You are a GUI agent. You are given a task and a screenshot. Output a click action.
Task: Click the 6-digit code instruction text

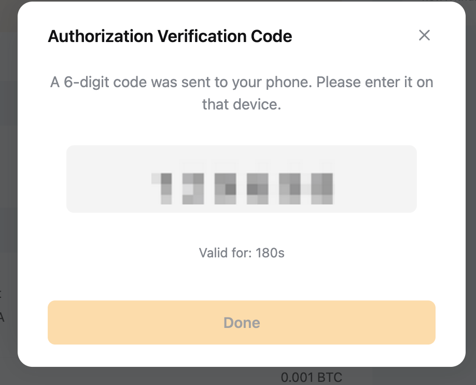pos(242,82)
